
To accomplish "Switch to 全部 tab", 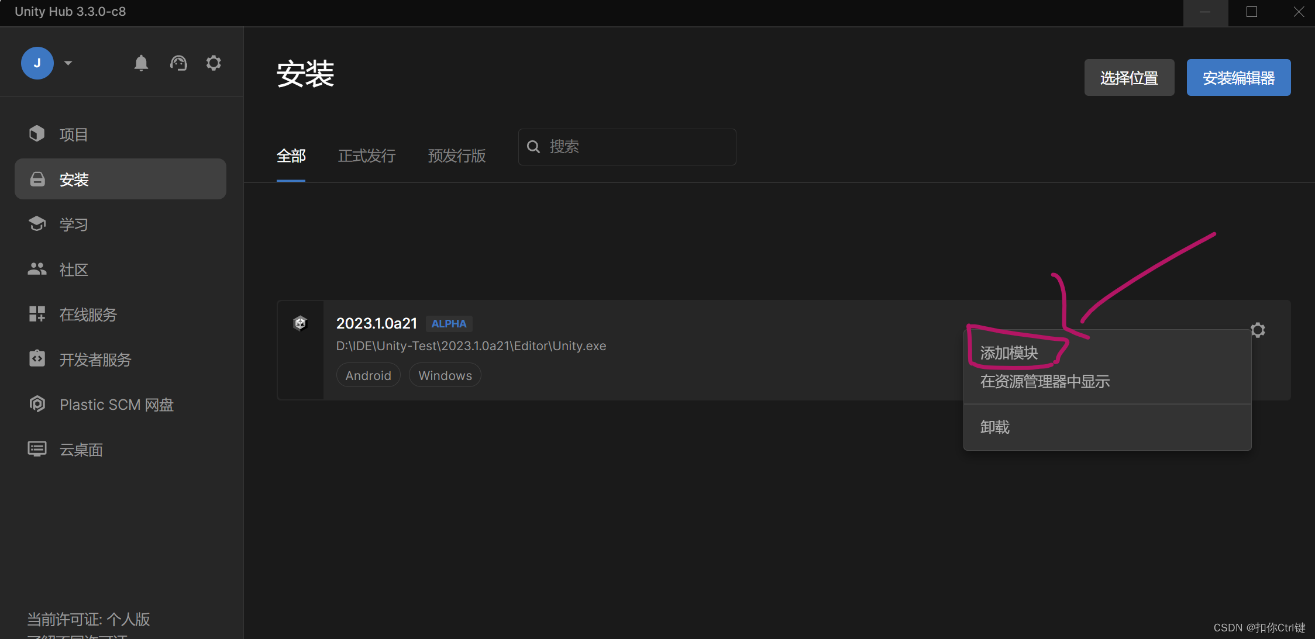I will pos(291,156).
